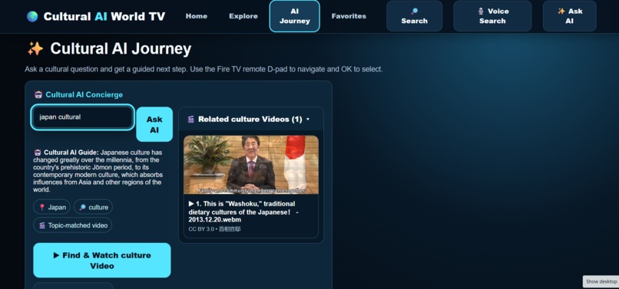Click the microphone icon in Voice Search
The image size is (619, 289).
[481, 11]
